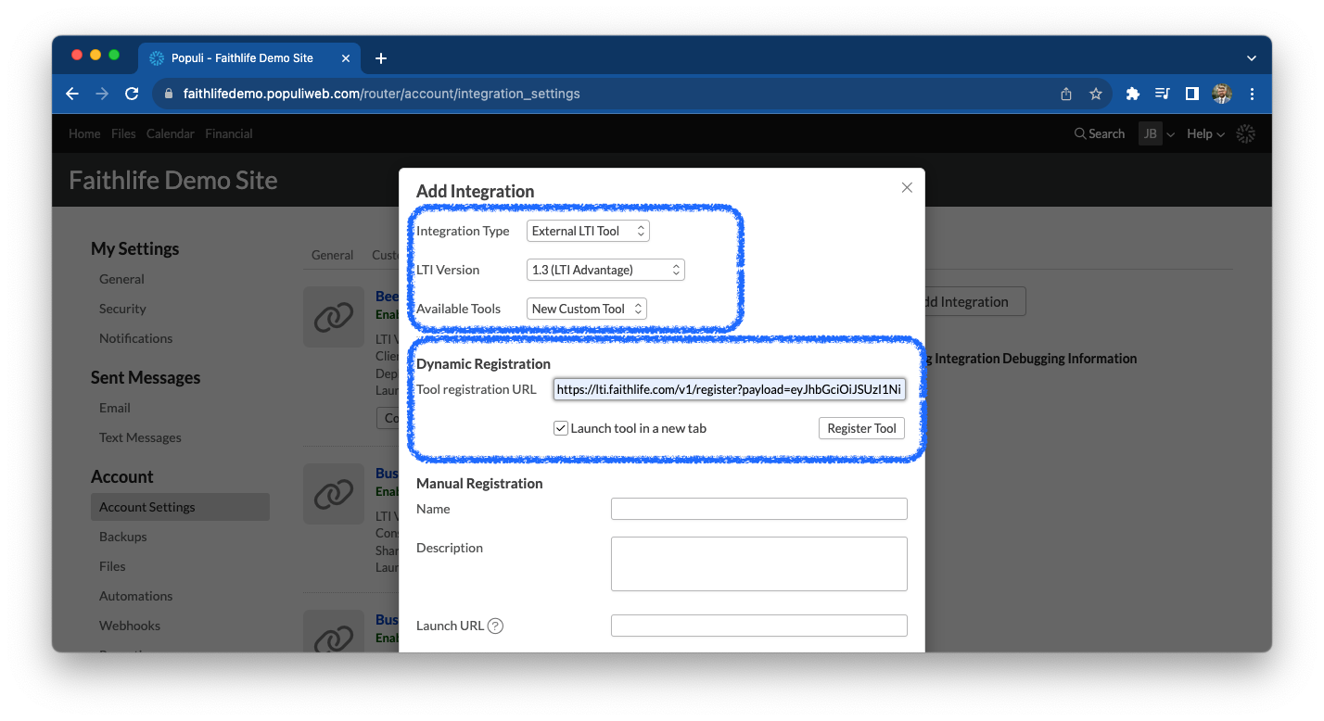Open the Home menu item
This screenshot has width=1324, height=721.
click(84, 133)
